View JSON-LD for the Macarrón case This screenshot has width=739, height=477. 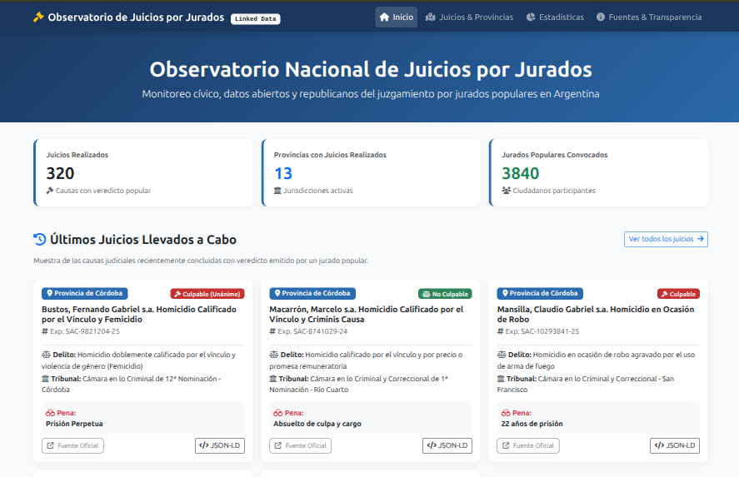(x=447, y=445)
